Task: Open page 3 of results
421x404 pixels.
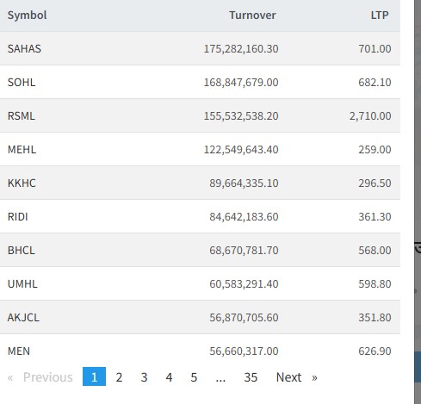Action: click(144, 377)
